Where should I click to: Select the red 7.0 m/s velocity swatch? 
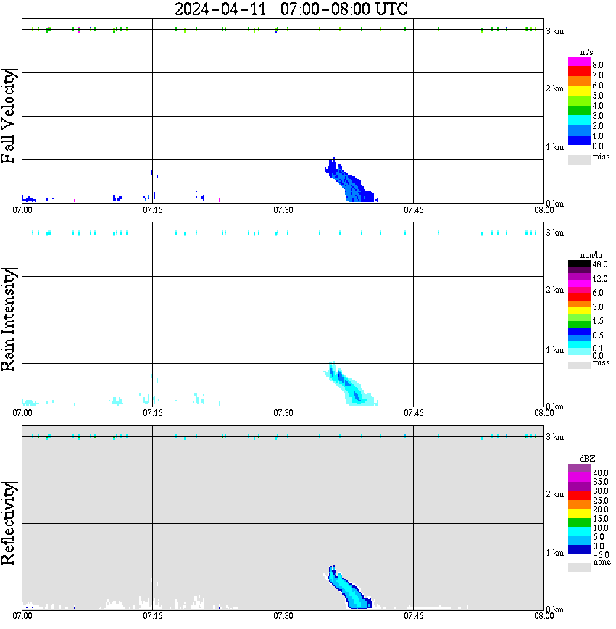tap(579, 72)
